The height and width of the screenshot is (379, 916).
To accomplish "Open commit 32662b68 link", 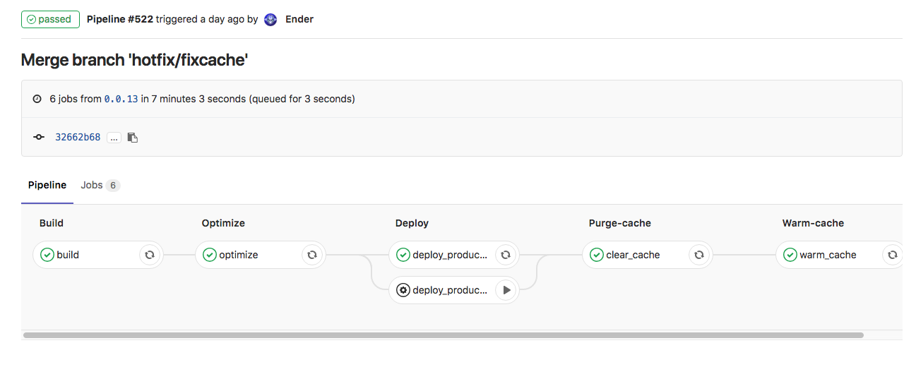I will tap(78, 138).
